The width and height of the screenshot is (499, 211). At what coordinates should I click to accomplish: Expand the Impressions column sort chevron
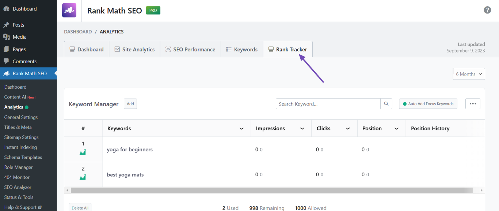(x=302, y=128)
